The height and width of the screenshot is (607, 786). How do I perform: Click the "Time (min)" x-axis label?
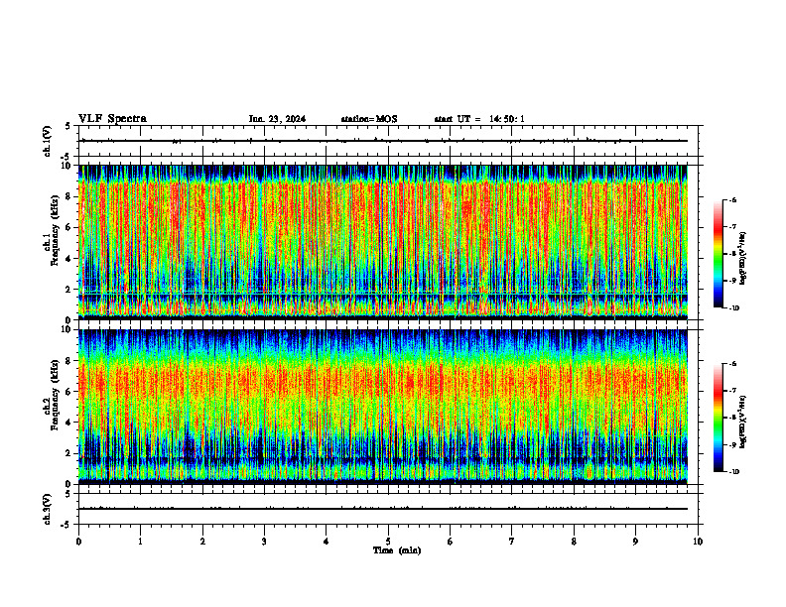[x=397, y=550]
